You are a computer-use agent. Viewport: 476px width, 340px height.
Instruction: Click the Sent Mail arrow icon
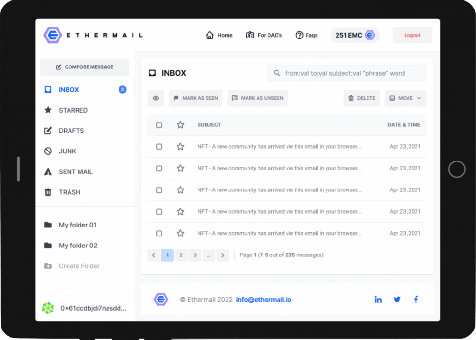[x=48, y=172]
